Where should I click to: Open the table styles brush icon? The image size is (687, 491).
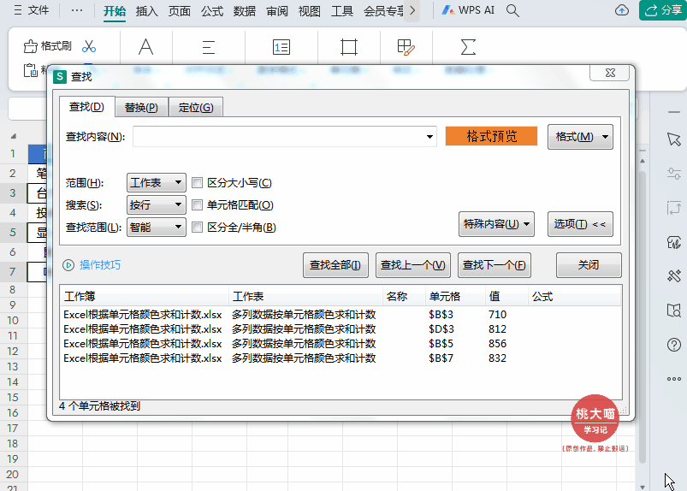[x=406, y=47]
